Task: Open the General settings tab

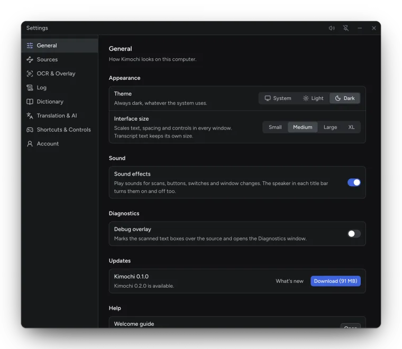Action: (60, 45)
